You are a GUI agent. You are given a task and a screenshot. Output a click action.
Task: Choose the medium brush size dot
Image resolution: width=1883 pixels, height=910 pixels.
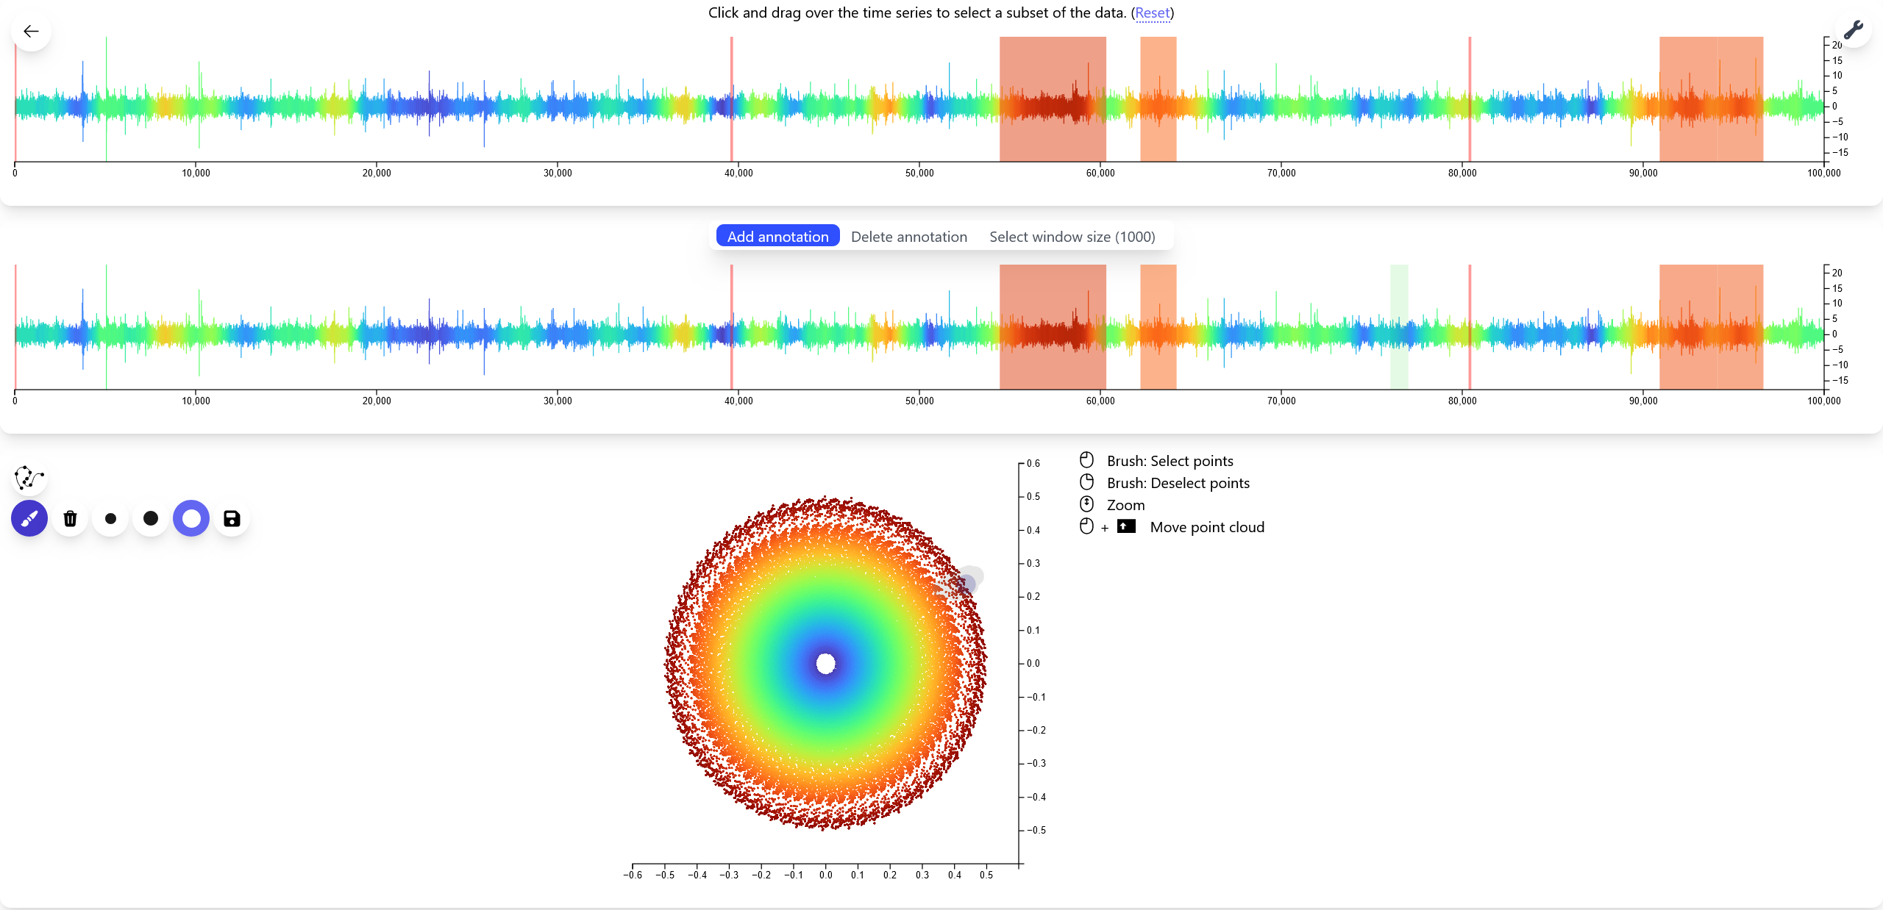(x=151, y=519)
